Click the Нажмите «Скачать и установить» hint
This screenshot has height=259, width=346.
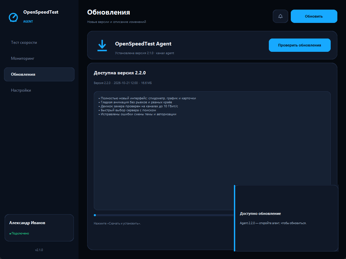point(117,223)
